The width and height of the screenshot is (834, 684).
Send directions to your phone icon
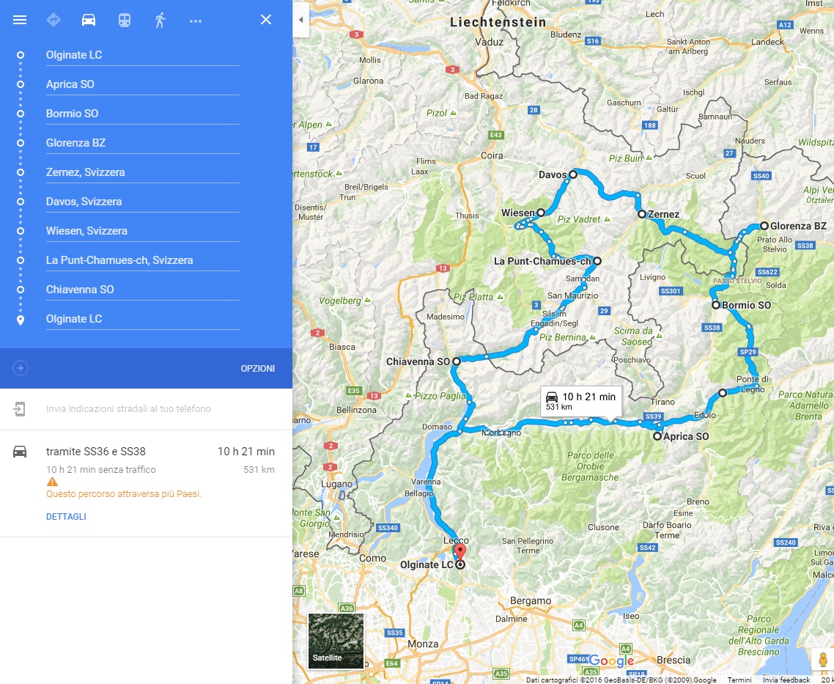(x=19, y=409)
